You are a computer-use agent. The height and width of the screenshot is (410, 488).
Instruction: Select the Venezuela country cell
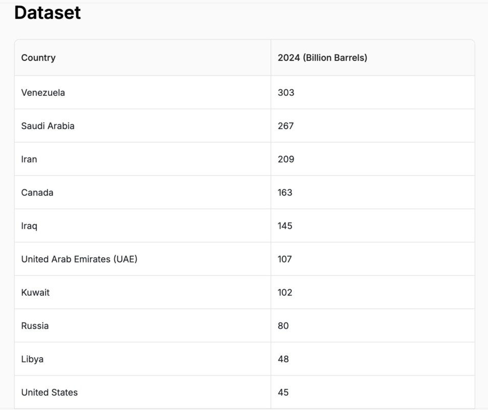[x=43, y=93]
